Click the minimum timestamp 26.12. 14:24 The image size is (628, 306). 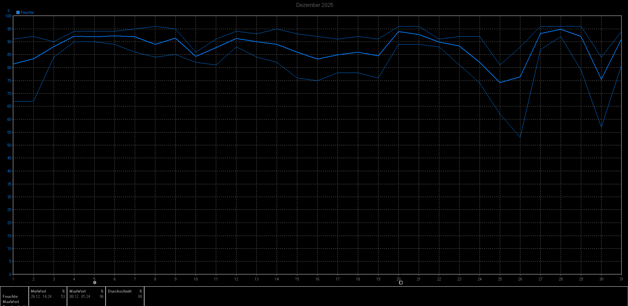coord(41,297)
